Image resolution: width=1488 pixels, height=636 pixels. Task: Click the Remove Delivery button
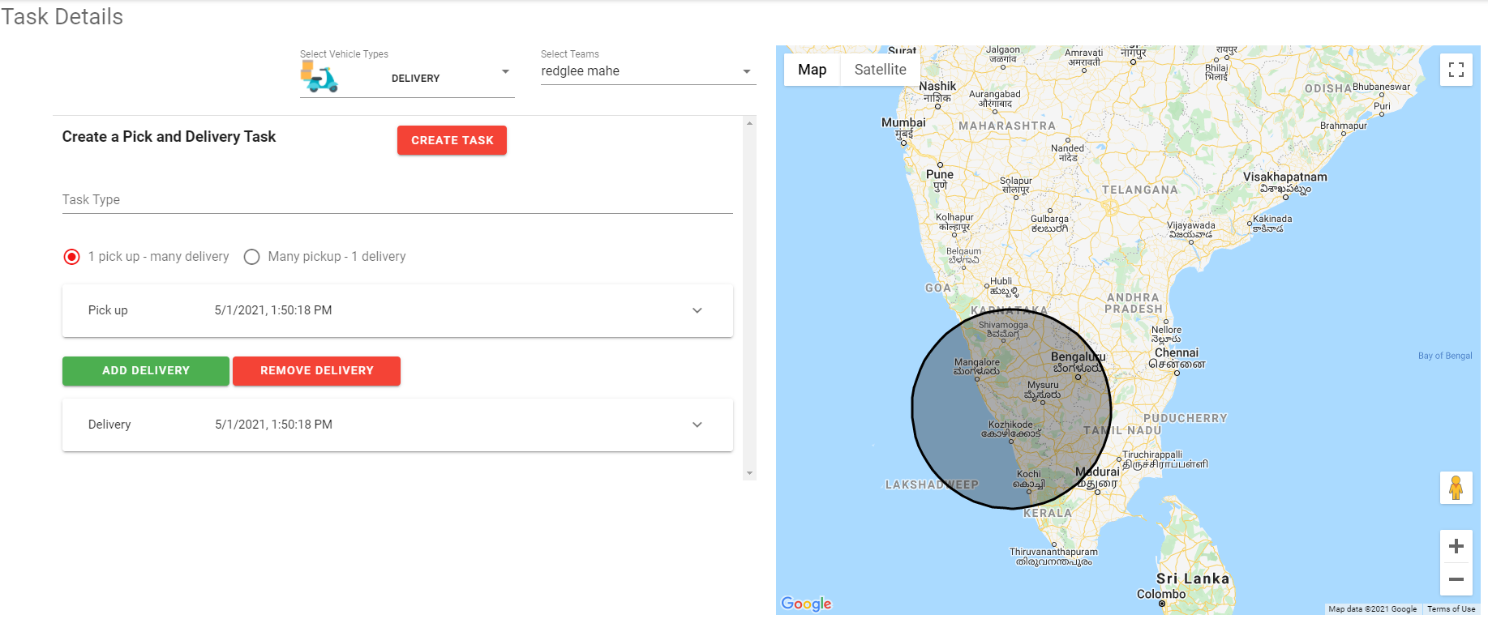point(316,370)
